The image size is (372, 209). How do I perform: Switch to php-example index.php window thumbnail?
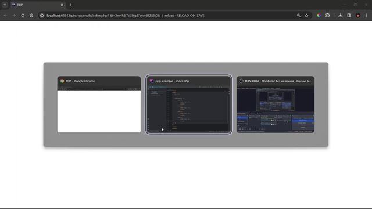pyautogui.click(x=188, y=105)
